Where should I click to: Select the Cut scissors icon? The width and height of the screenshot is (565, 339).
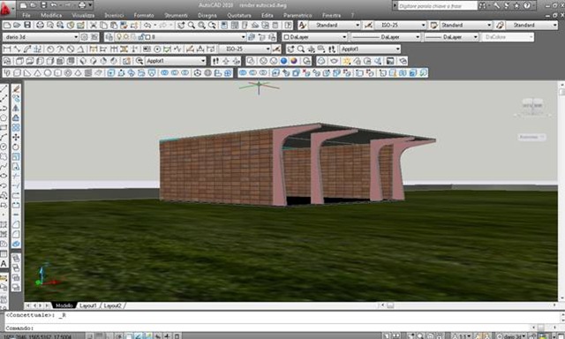(94, 26)
